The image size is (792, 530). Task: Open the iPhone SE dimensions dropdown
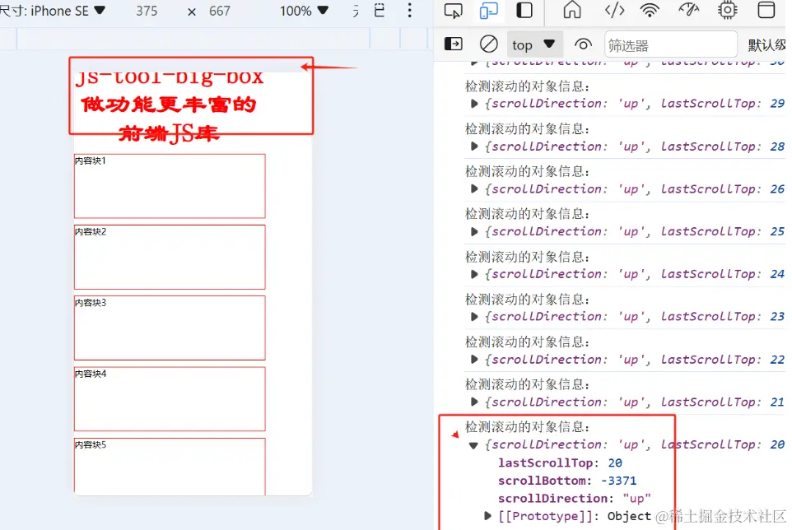pyautogui.click(x=53, y=11)
